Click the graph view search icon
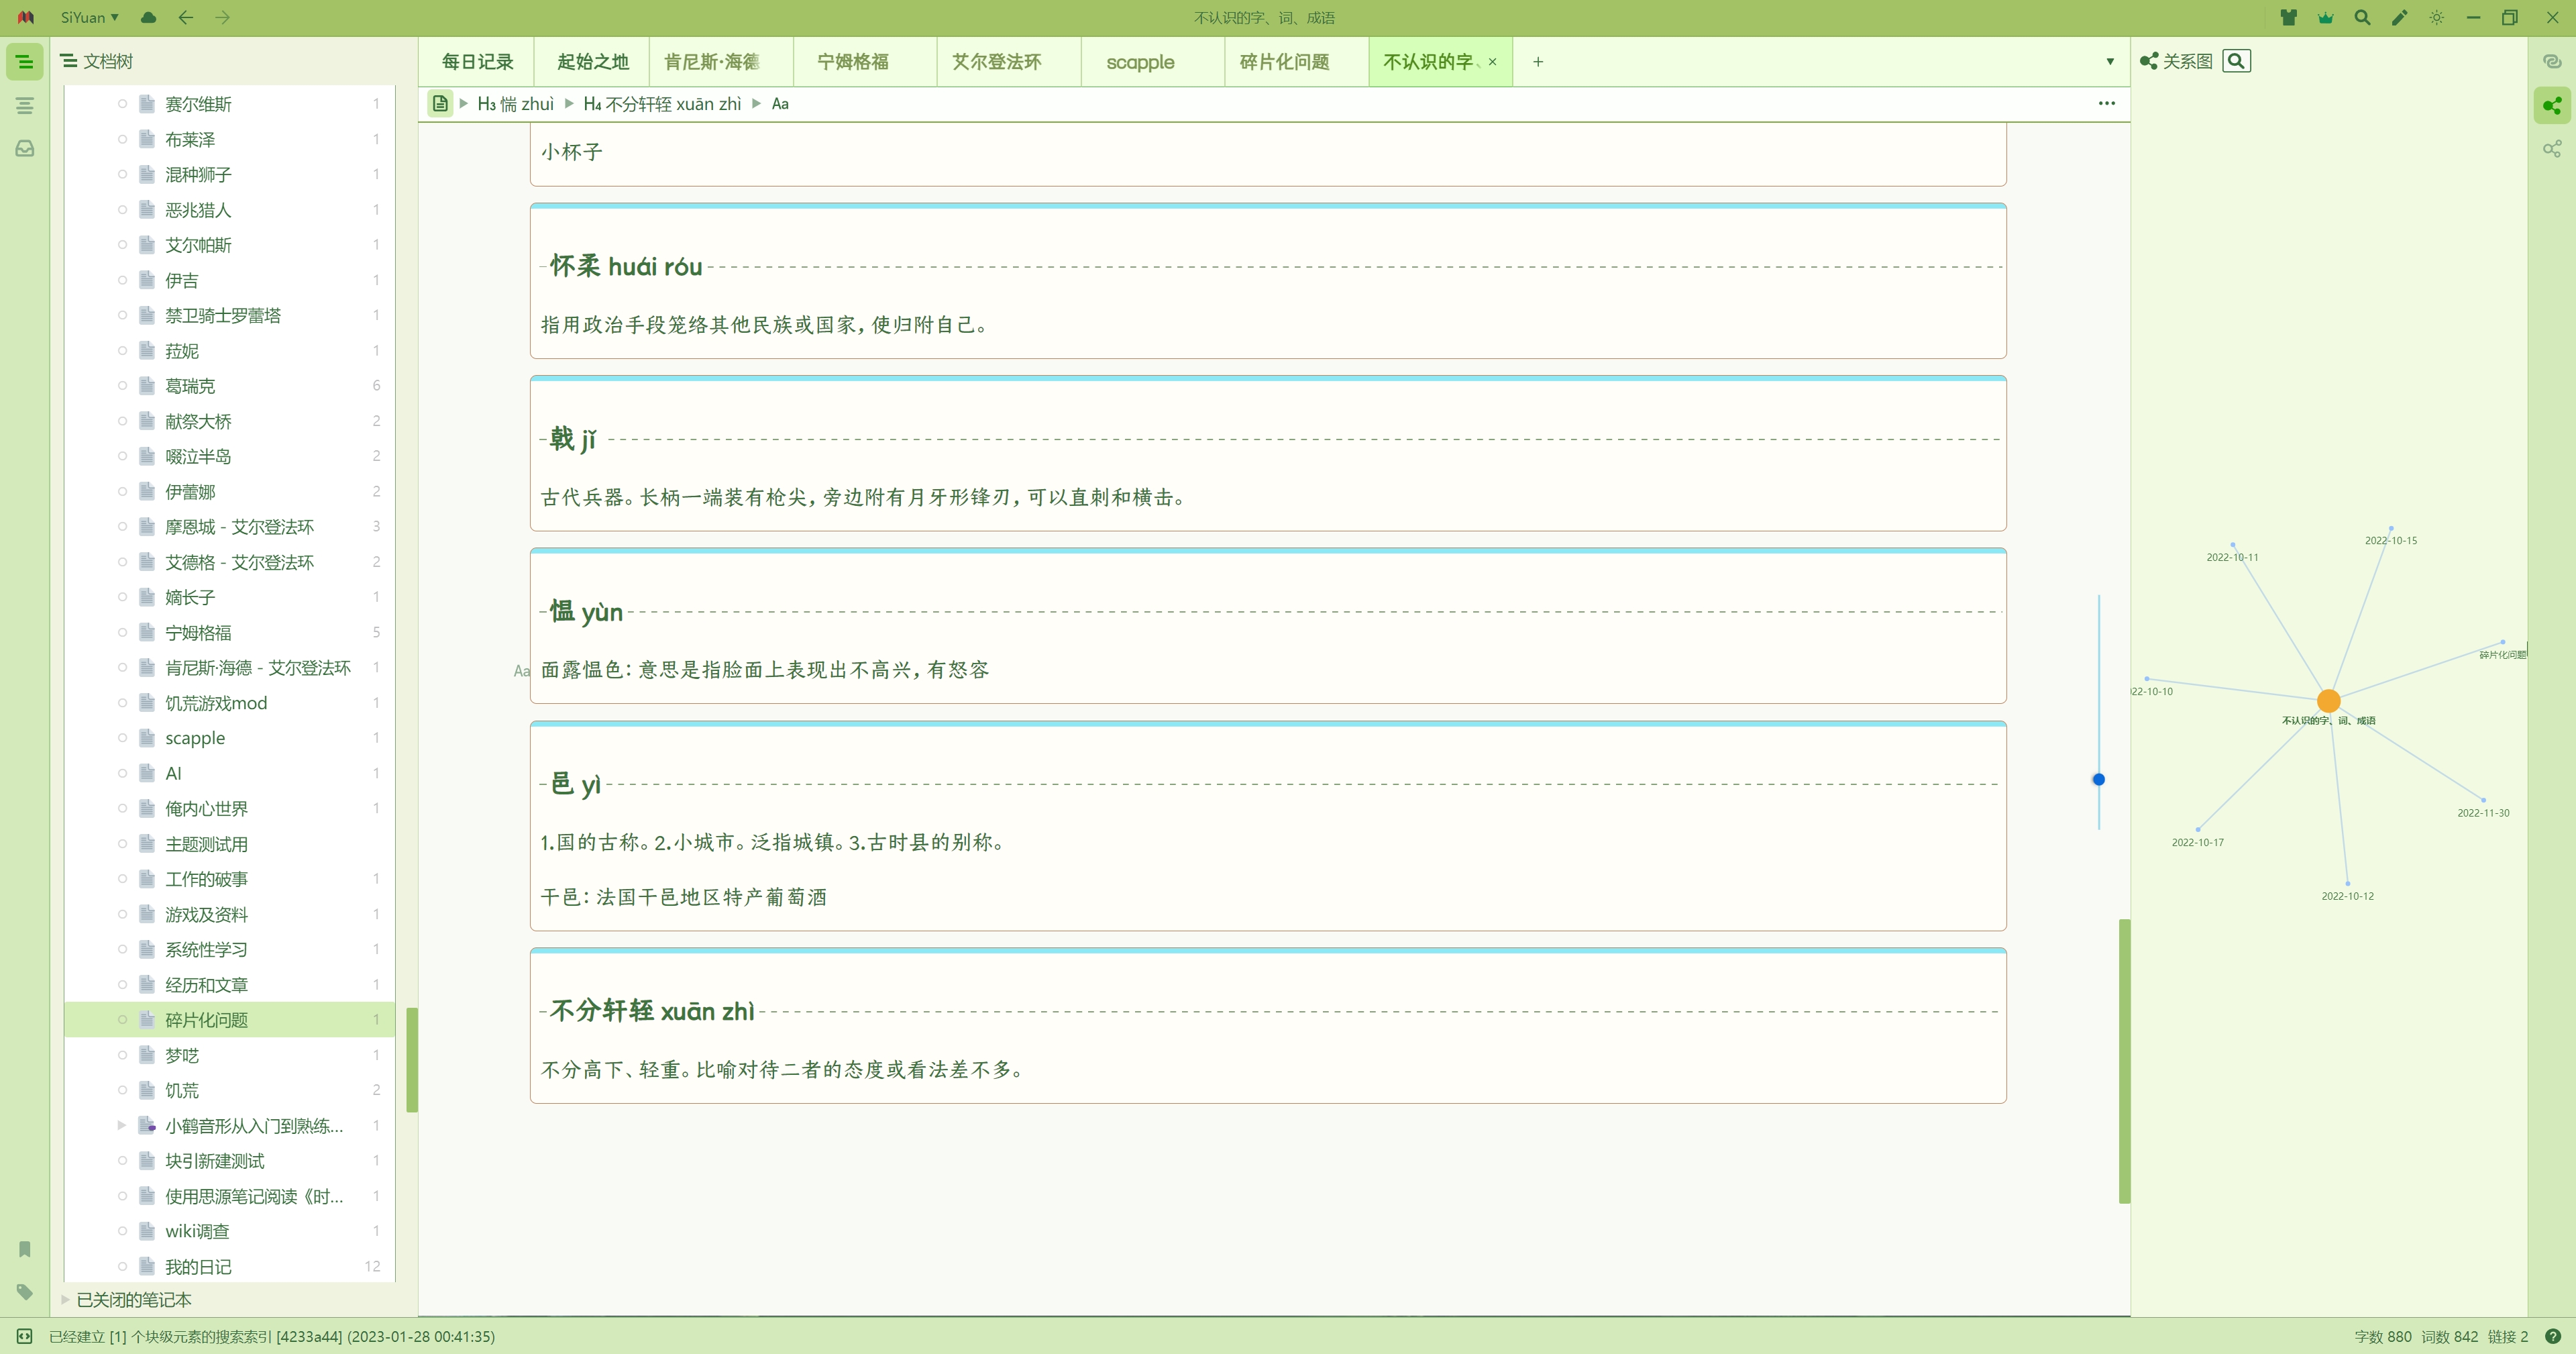Viewport: 2576px width, 1354px height. 2236,61
